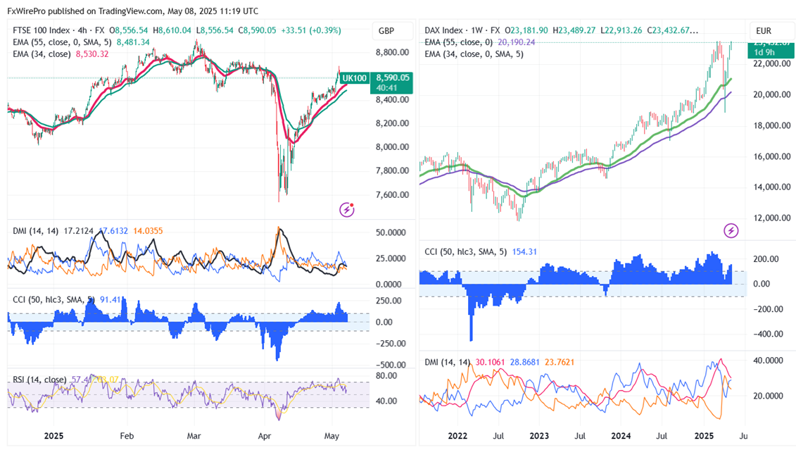Viewport: 796px width, 450px height.
Task: Click the lightning icon on the FTSE chart
Action: (347, 208)
